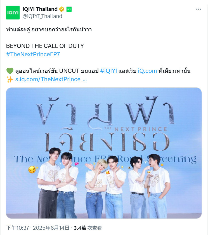Click THE NEXT PRINCE title in the image
The width and height of the screenshot is (208, 235).
pos(136,129)
